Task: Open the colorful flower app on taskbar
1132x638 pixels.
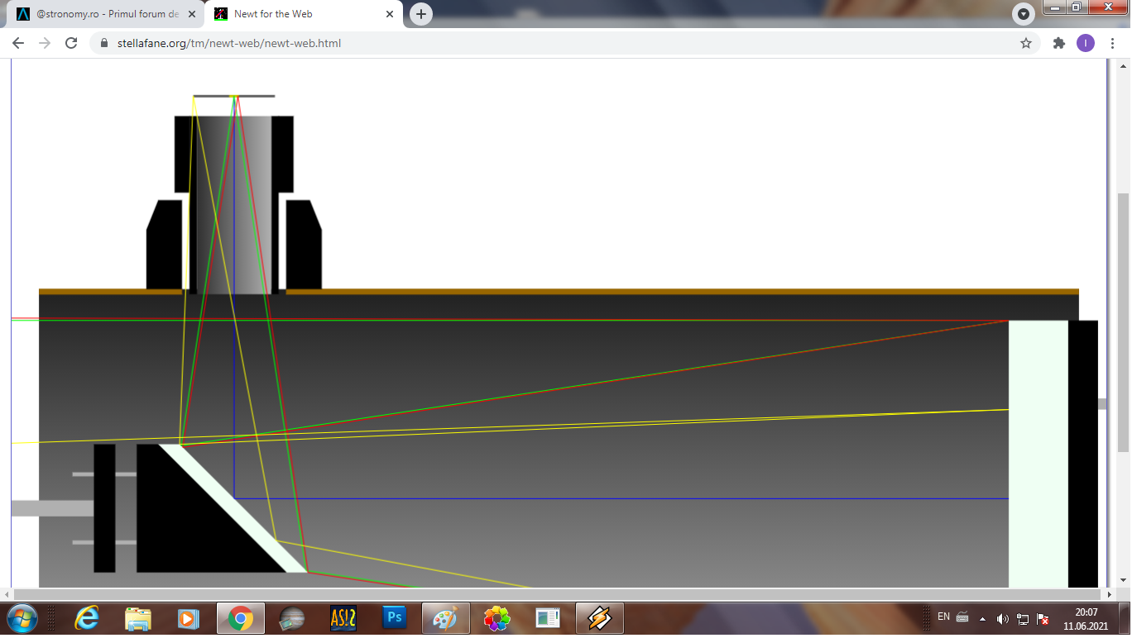Action: [497, 618]
